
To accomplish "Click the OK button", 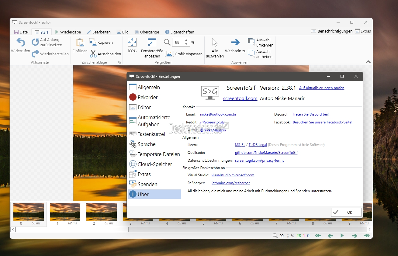I will pos(346,212).
